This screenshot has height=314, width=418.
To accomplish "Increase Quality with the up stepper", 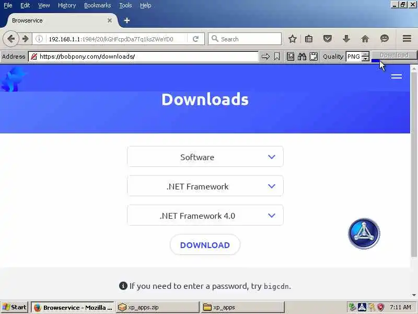I will (366, 54).
